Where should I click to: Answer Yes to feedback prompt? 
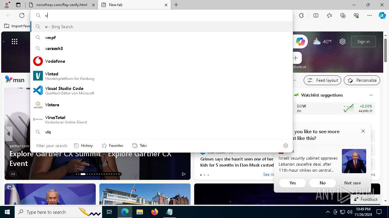tap(293, 183)
